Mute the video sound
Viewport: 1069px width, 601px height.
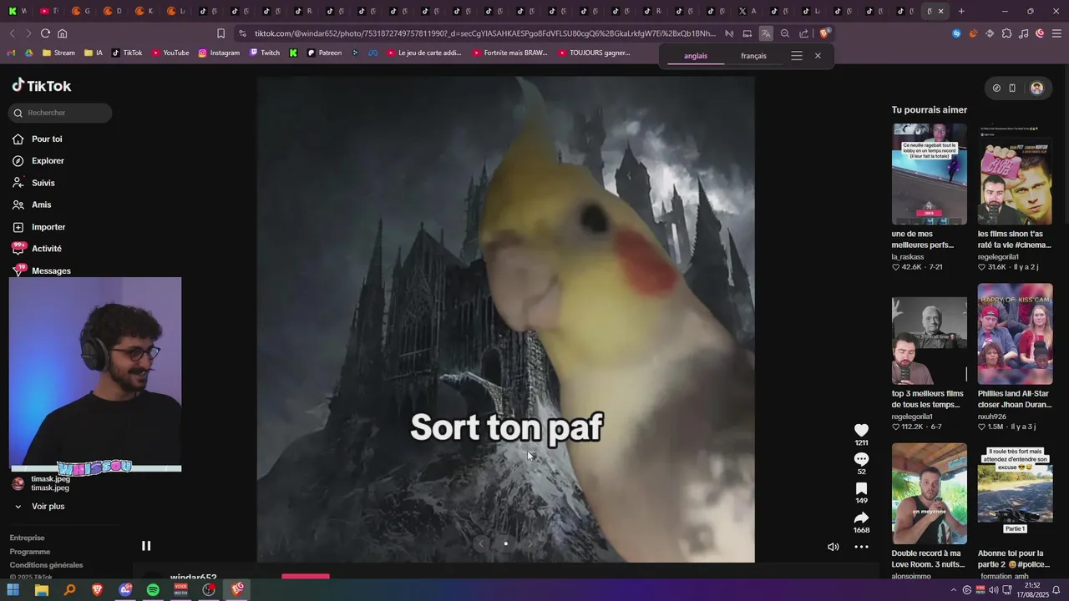(833, 547)
